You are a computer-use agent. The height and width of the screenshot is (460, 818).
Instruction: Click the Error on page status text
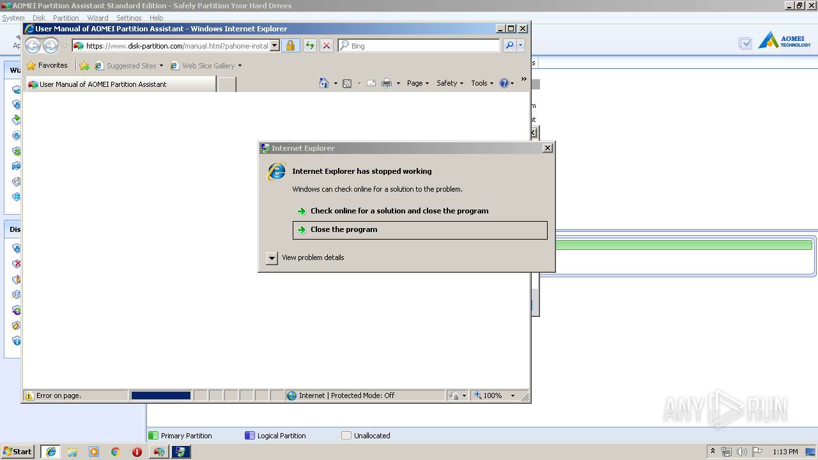click(59, 395)
